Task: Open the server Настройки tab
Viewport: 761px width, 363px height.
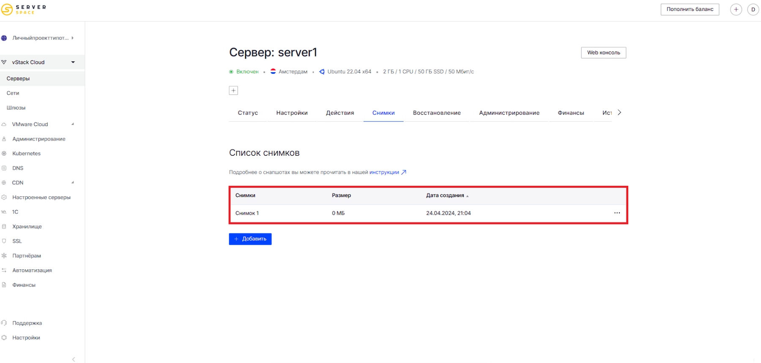Action: (x=292, y=113)
